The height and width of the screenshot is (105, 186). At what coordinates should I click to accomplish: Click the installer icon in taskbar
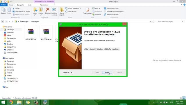point(45,102)
